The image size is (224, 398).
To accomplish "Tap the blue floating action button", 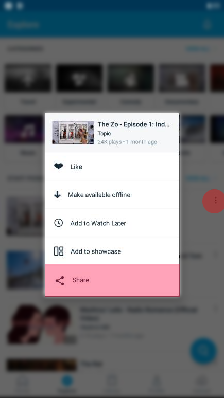I will tap(203, 351).
